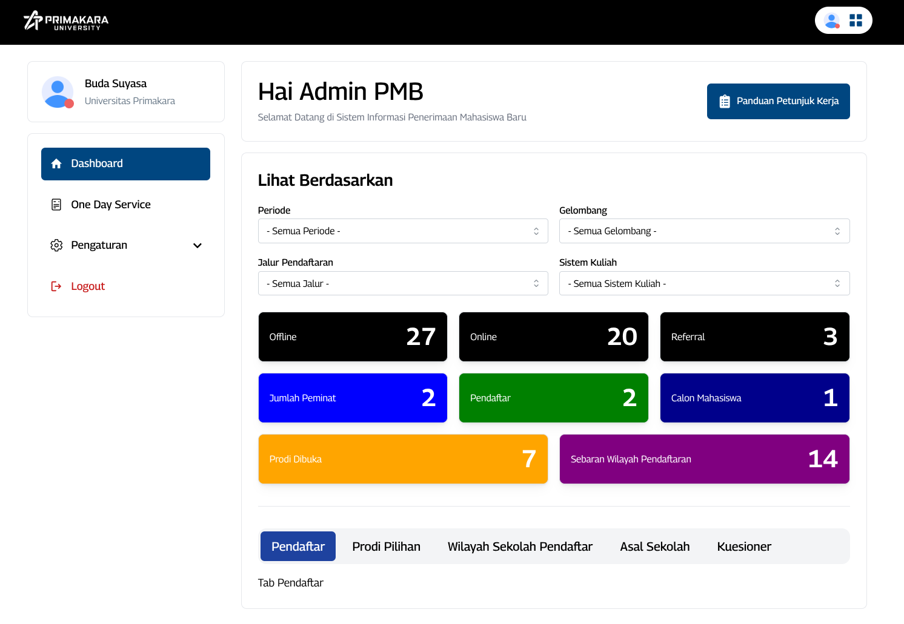The image size is (904, 624).
Task: Click Buda Suyasa profile avatar in sidebar
Action: 58,92
